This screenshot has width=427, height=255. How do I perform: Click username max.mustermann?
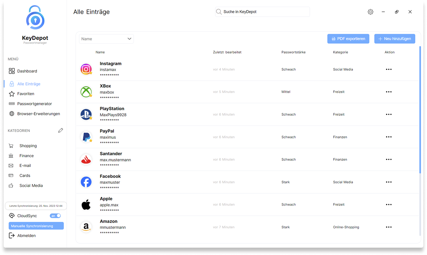[115, 160]
